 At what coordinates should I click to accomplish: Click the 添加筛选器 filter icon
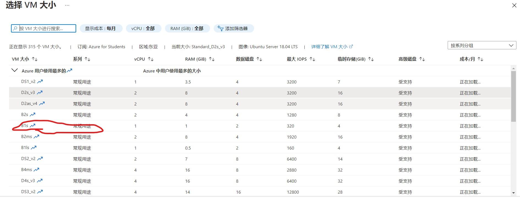[x=220, y=28]
